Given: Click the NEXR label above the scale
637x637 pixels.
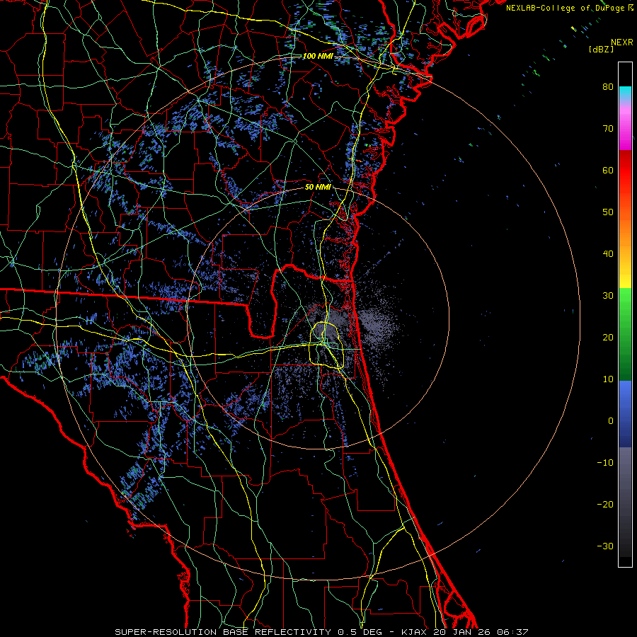Looking at the screenshot, I should (621, 42).
